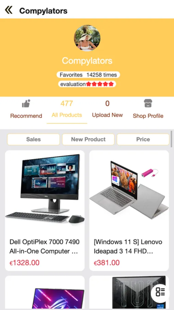Viewport: 174px width, 310px height.
Task: Open the ROG laptop product thumbnail
Action: (x=45, y=293)
